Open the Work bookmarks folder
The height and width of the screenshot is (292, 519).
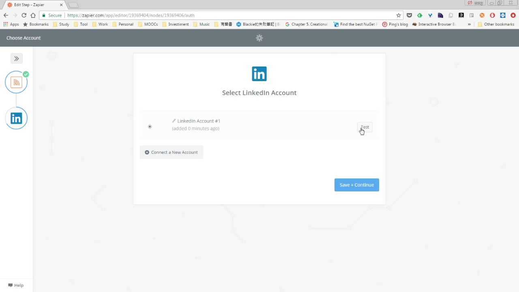[100, 24]
